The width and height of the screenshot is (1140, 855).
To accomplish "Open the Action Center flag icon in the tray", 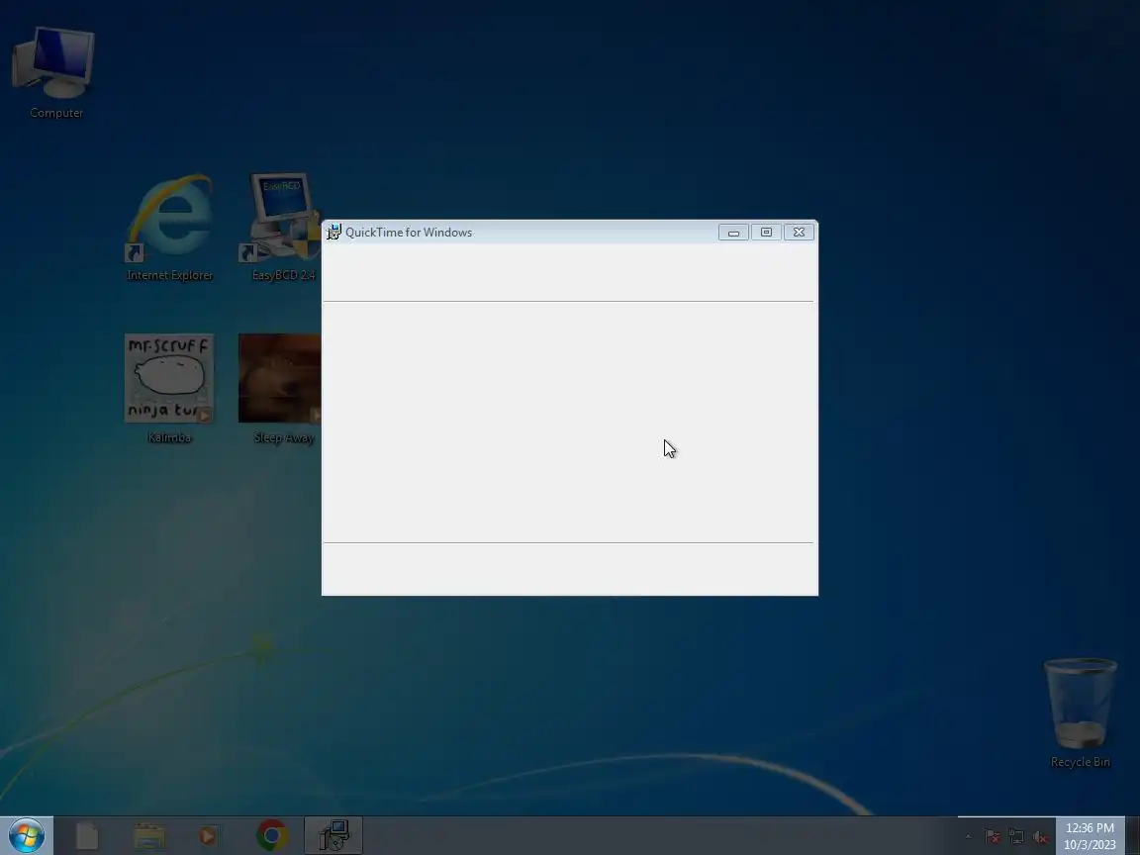I will 993,837.
